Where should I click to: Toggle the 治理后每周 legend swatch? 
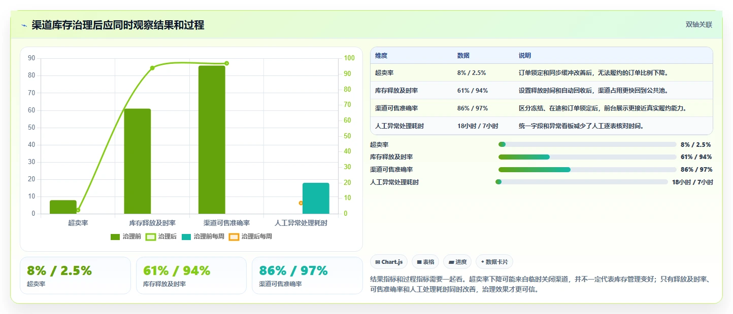click(x=234, y=237)
